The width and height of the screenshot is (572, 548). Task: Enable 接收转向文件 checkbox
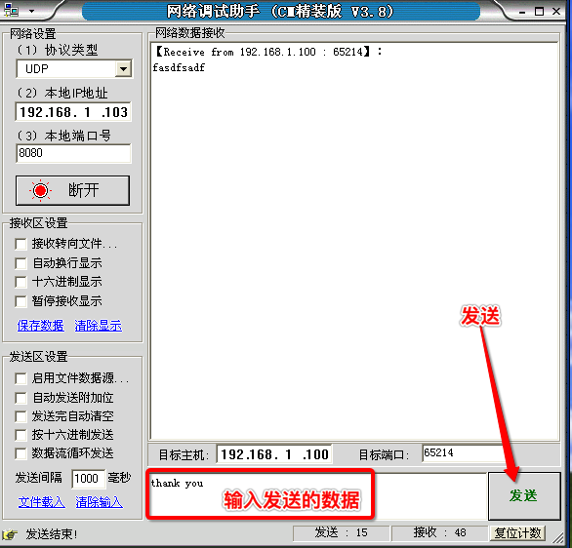pos(20,244)
